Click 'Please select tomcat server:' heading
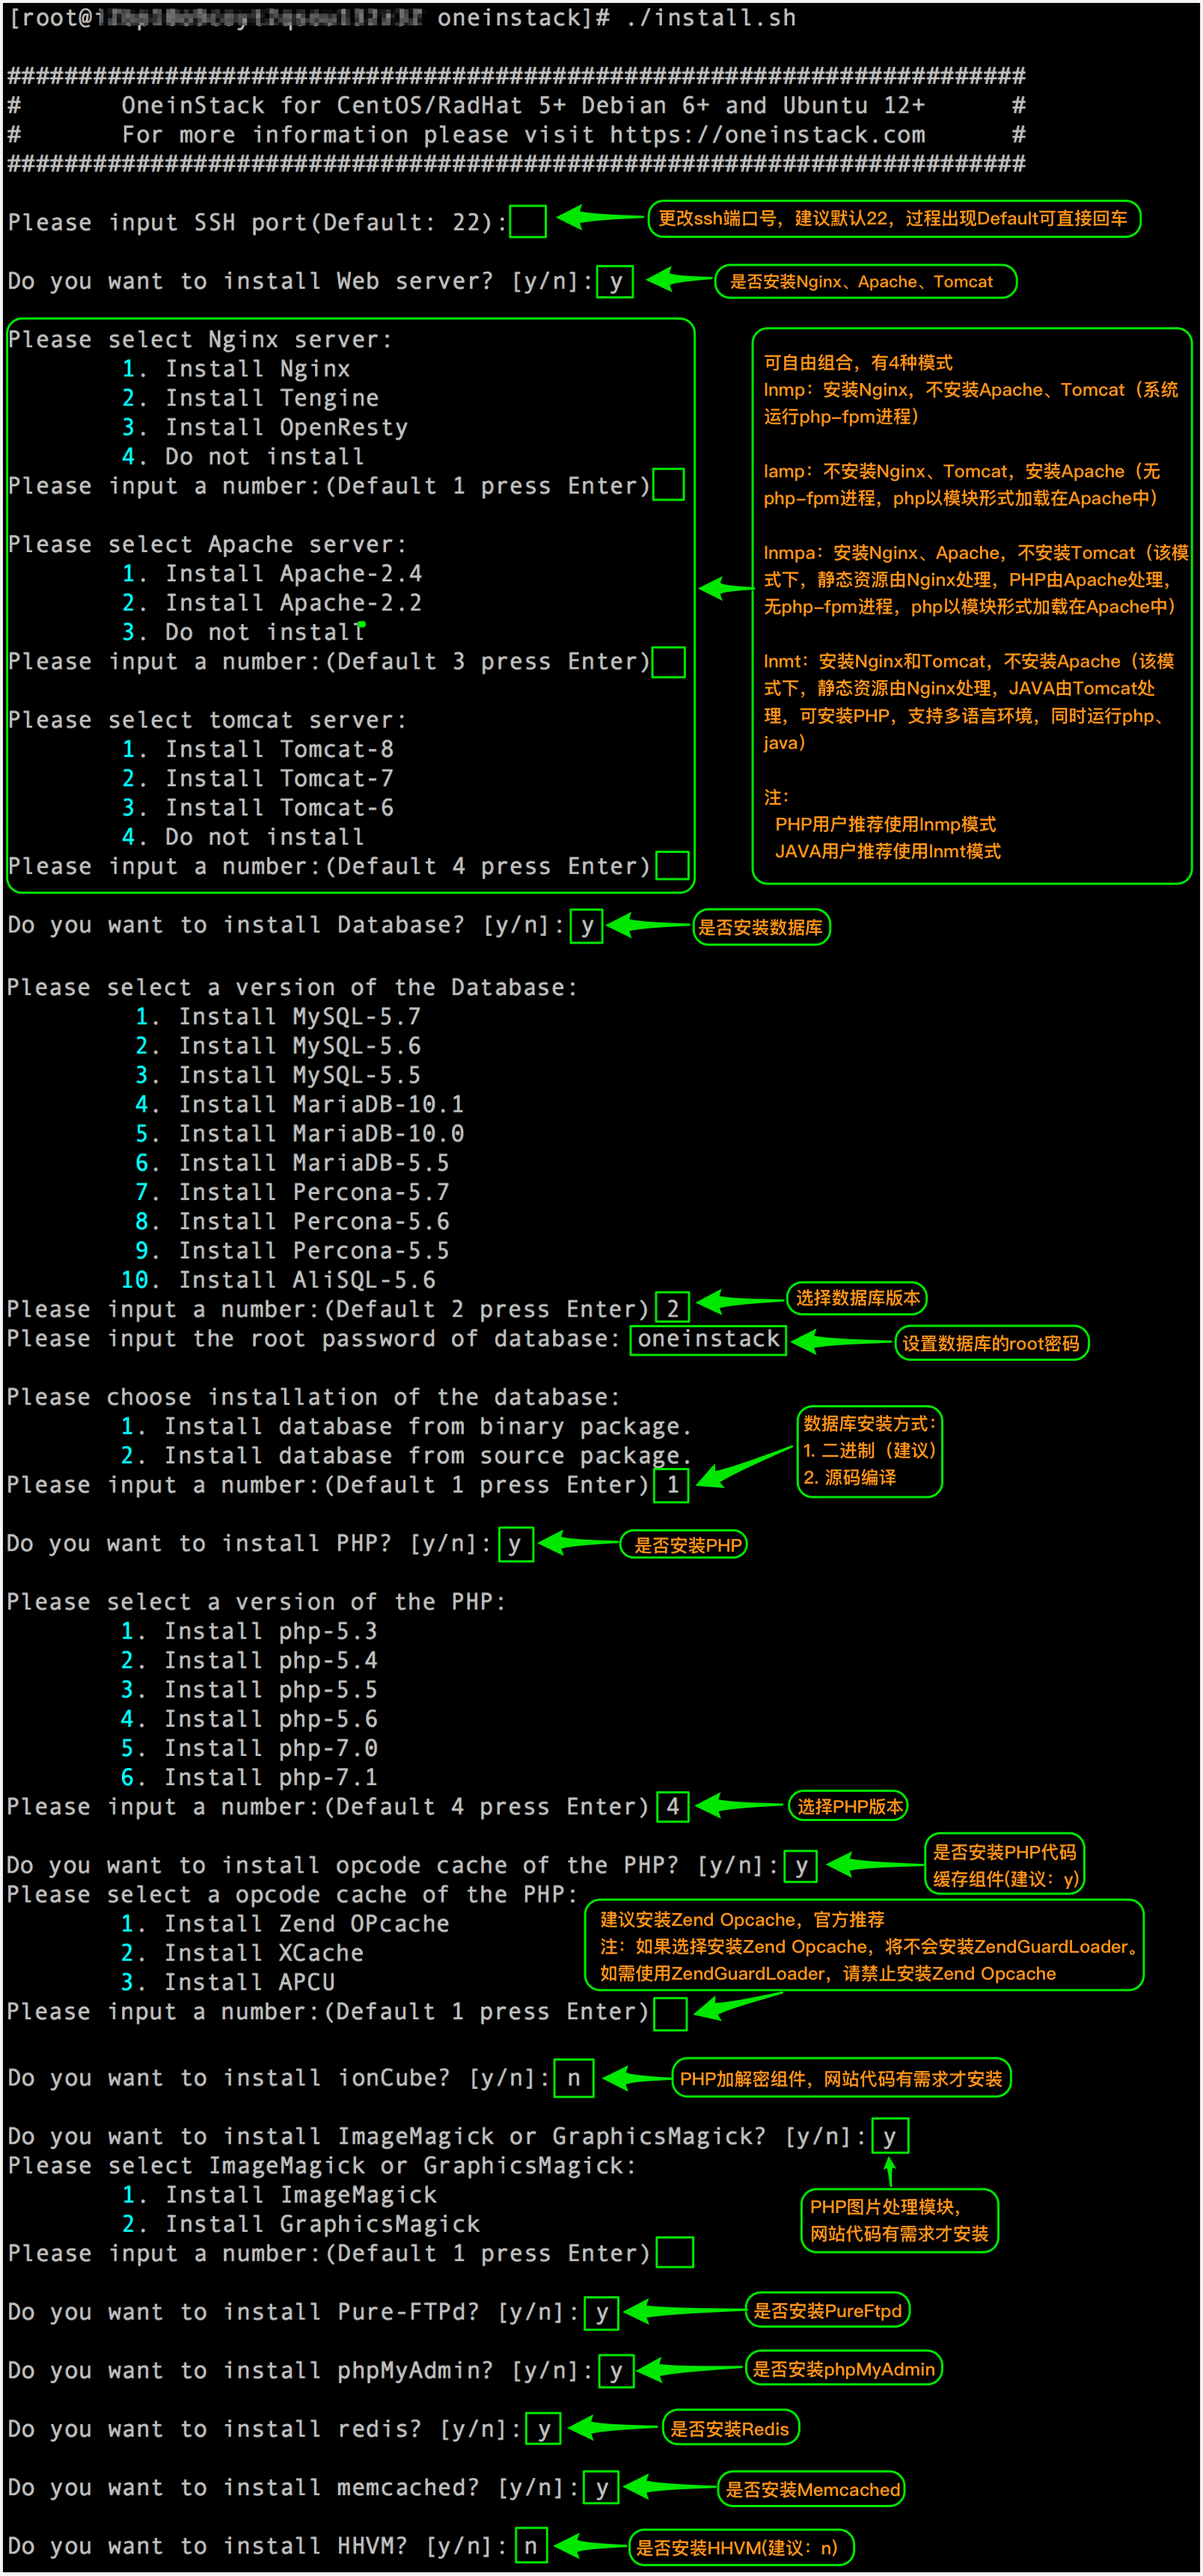Viewport: 1203px width, 2576px height. pyautogui.click(x=208, y=720)
